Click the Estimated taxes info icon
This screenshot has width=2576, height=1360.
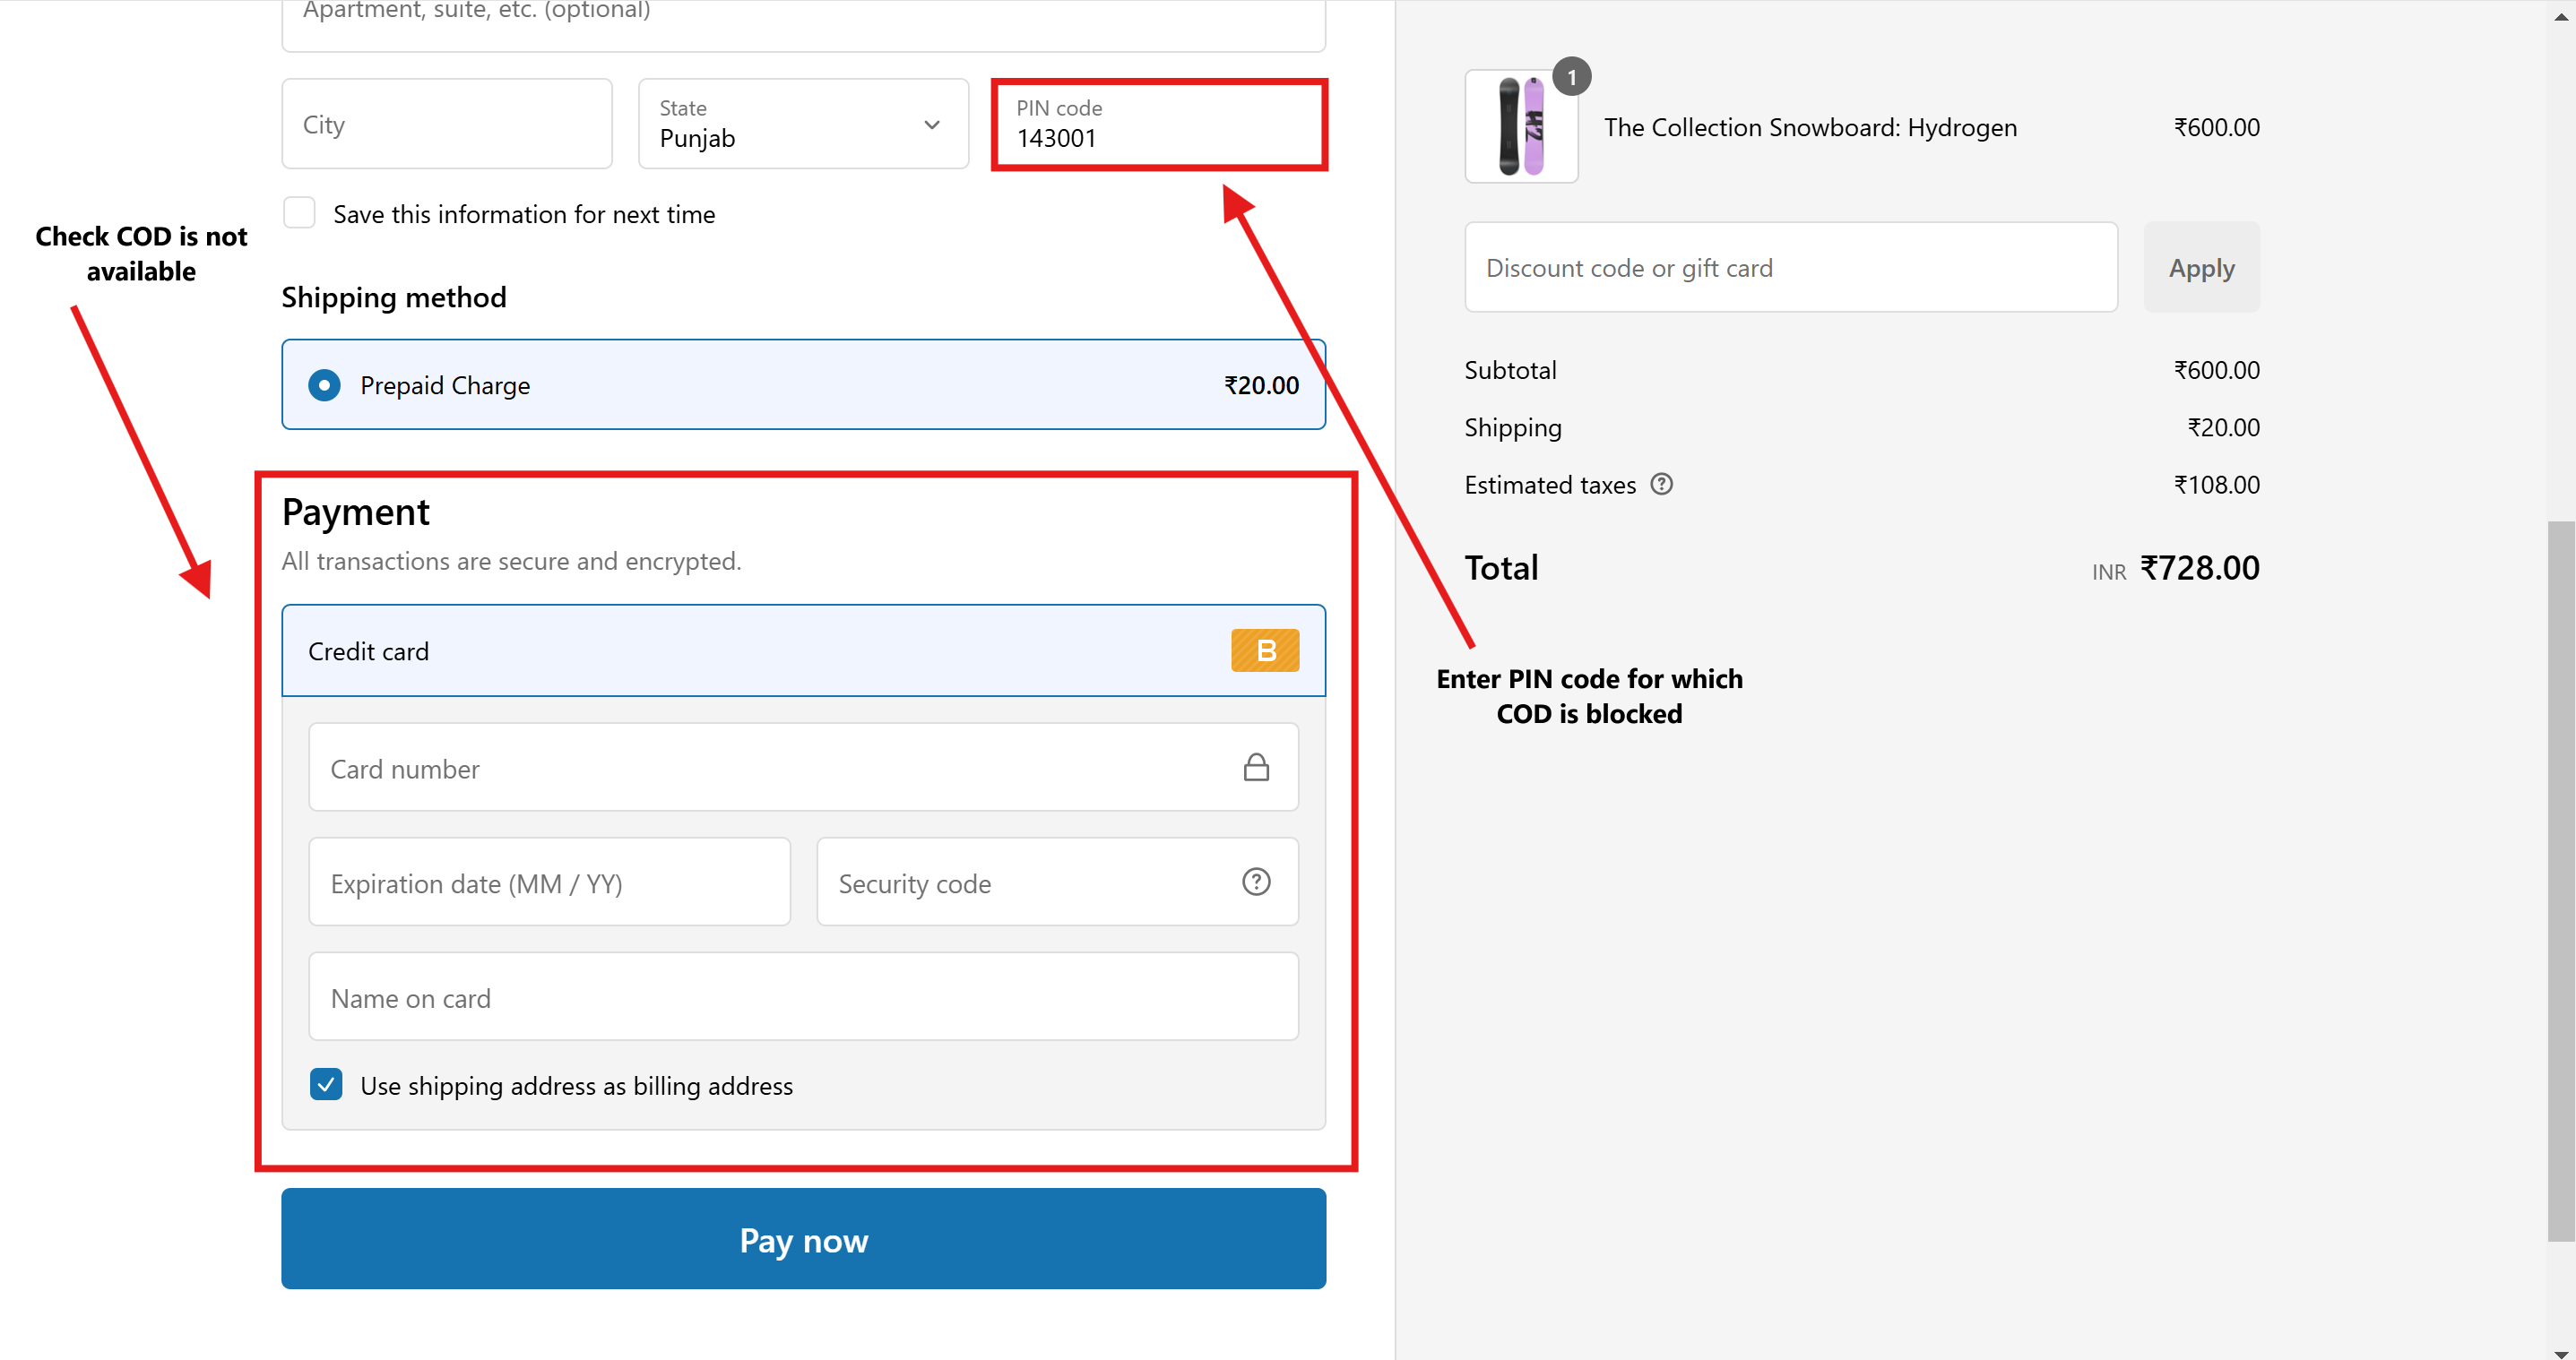click(1661, 485)
